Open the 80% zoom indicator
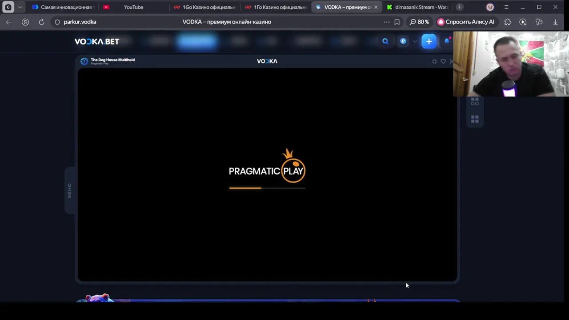The image size is (569, 320). click(x=420, y=22)
